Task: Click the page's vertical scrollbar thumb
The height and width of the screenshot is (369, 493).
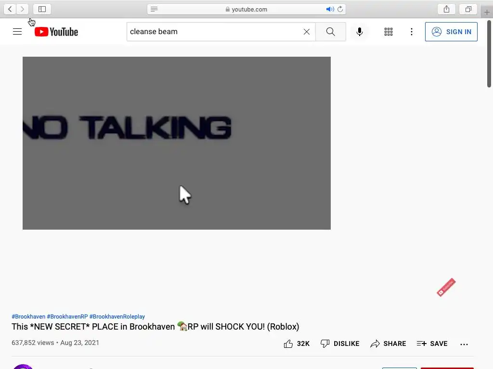Action: click(489, 54)
